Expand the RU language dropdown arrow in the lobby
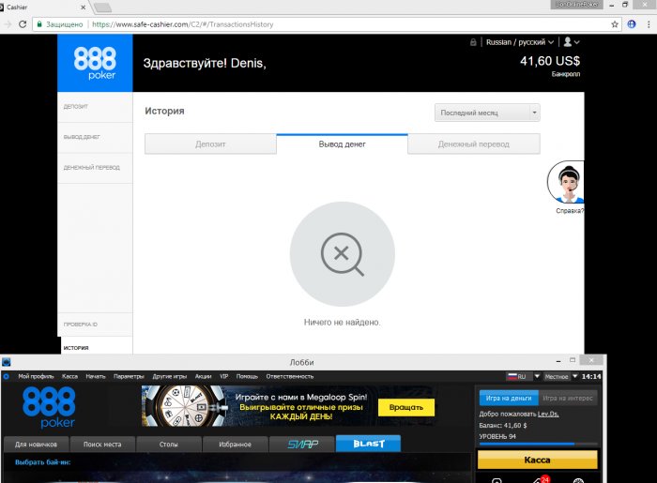This screenshot has height=483, width=657. pyautogui.click(x=537, y=376)
